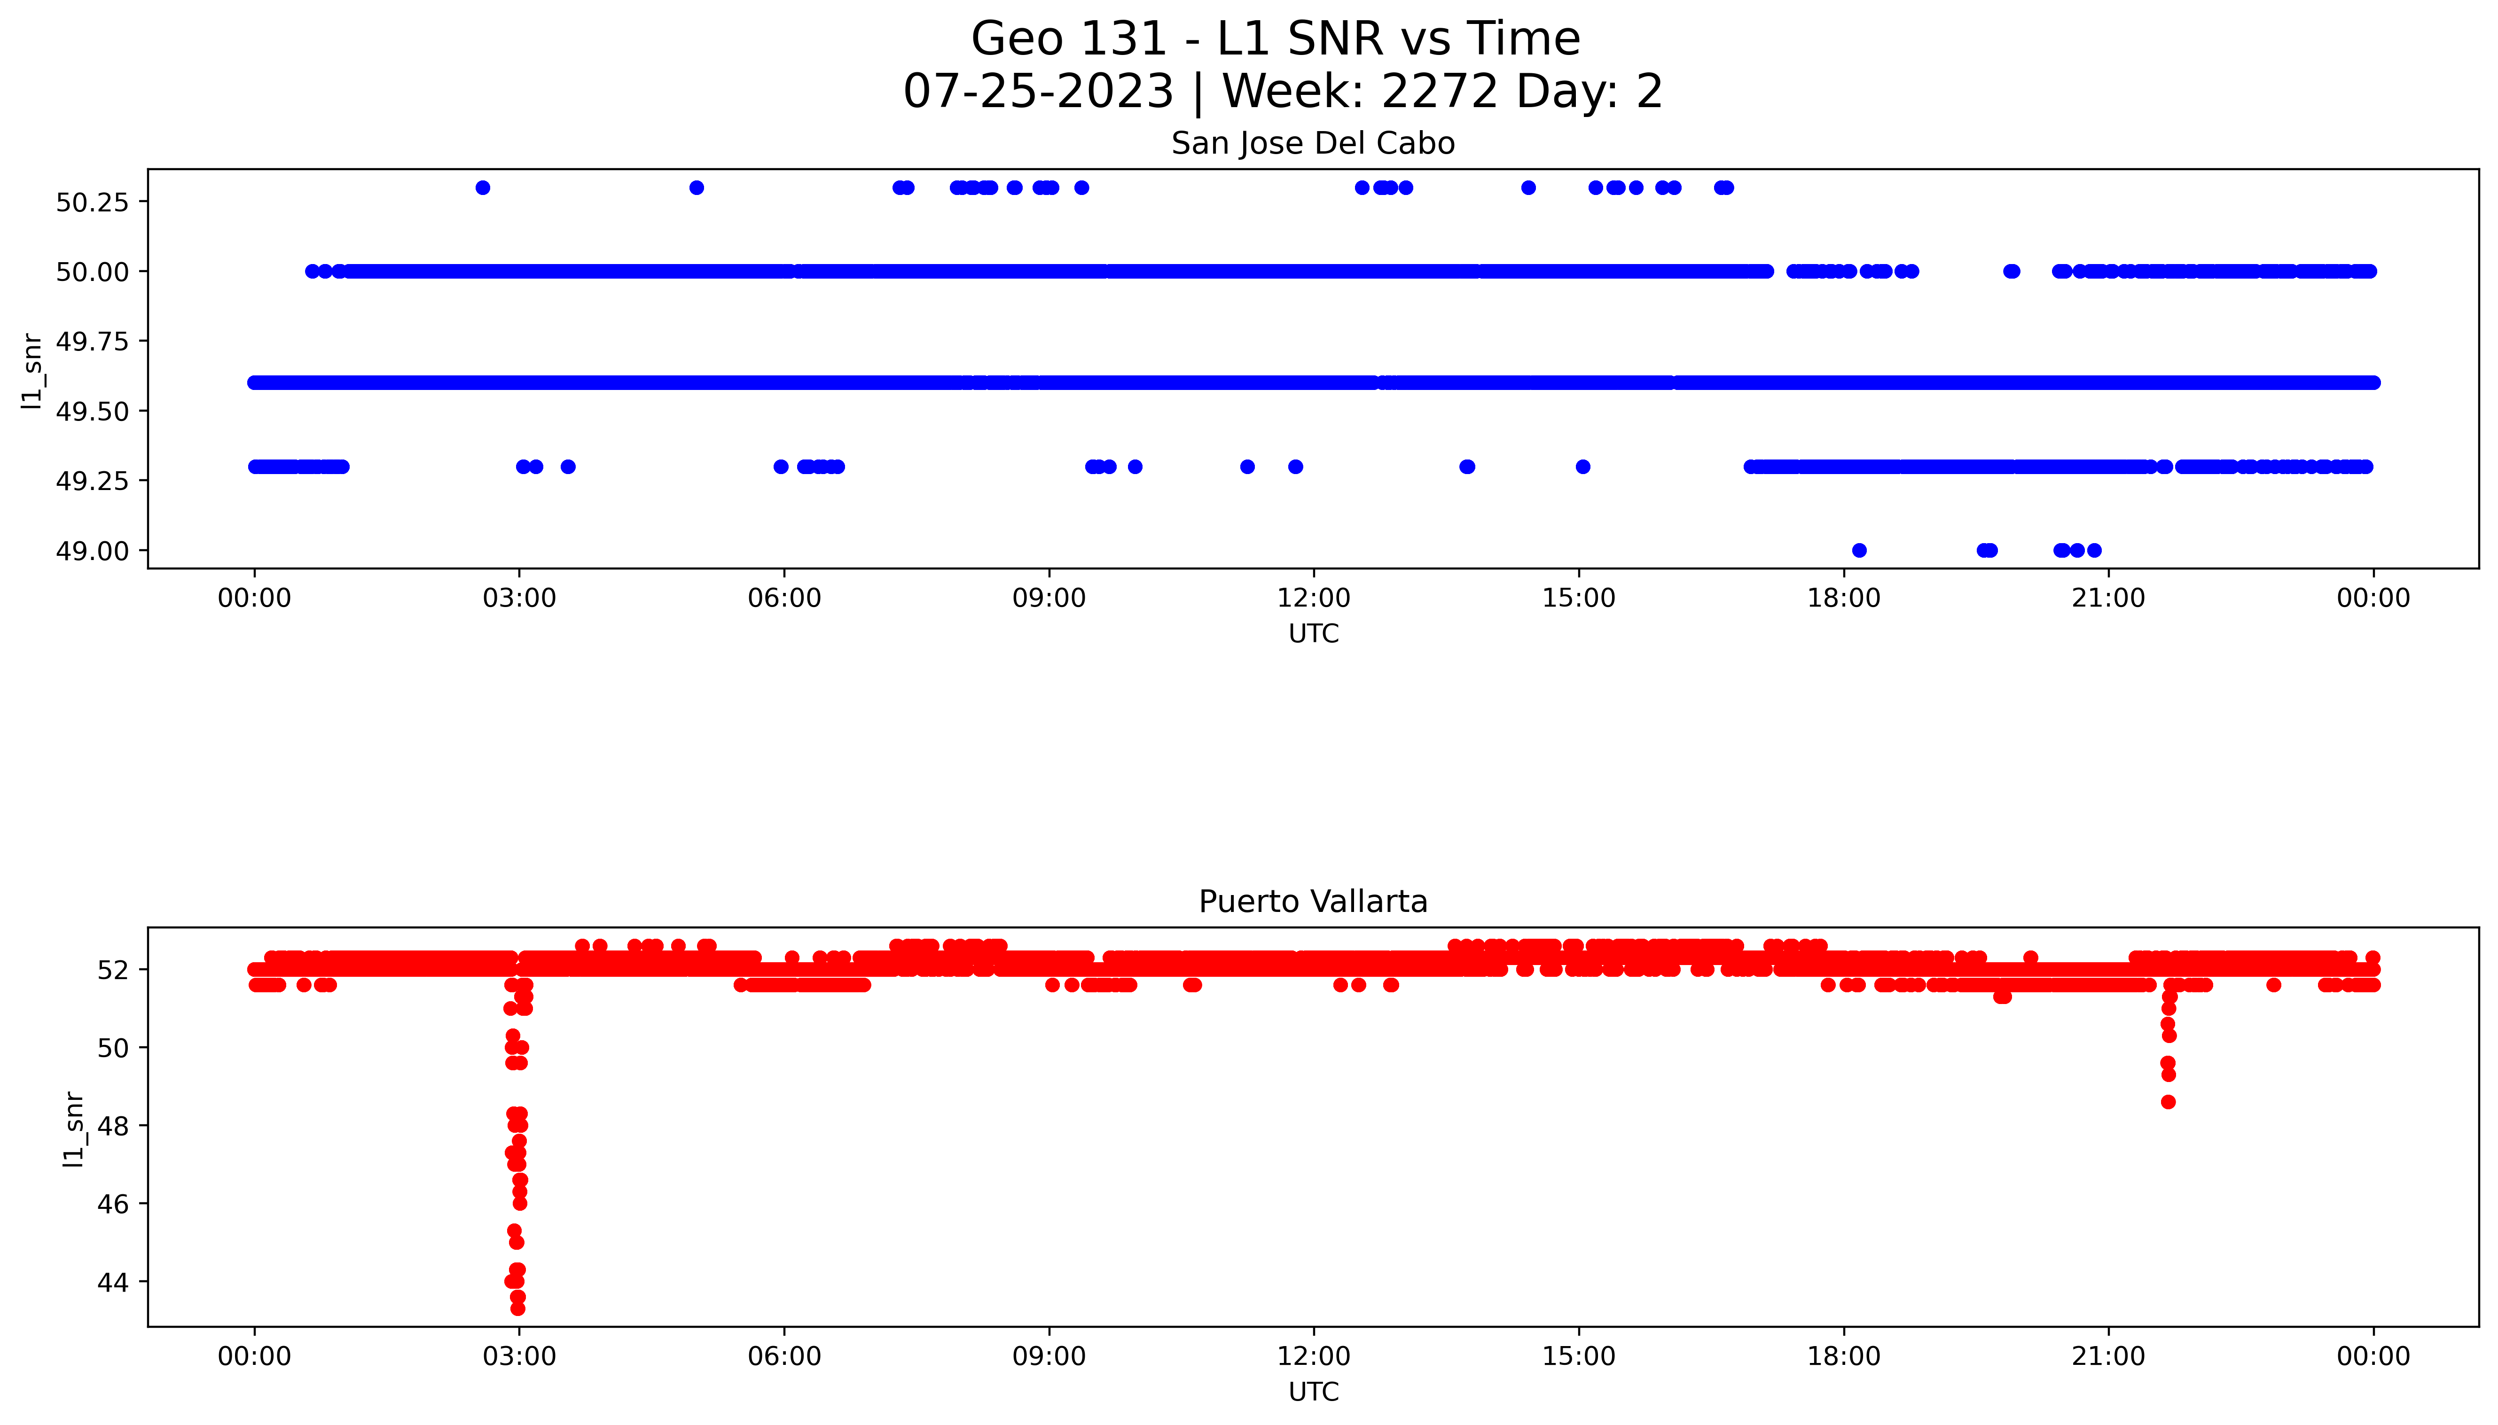Click the 15:00 tick label of San Jose Del Cabo plot
The image size is (2498, 1425).
(1579, 598)
